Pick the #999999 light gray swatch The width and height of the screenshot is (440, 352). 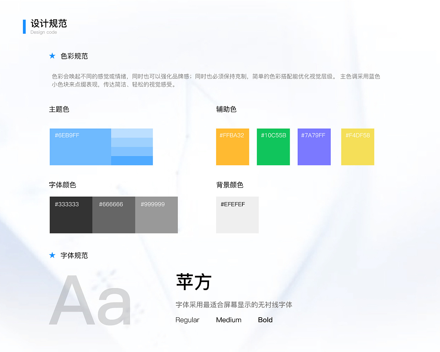pos(156,215)
